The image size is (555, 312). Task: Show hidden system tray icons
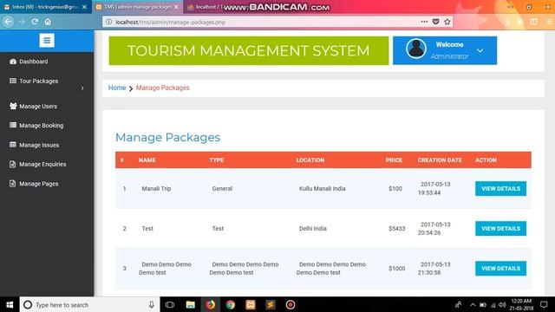(473, 304)
